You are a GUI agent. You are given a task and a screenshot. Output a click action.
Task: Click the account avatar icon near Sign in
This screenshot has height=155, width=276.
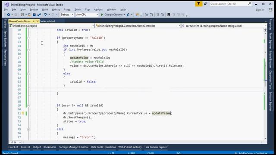[x=270, y=10]
